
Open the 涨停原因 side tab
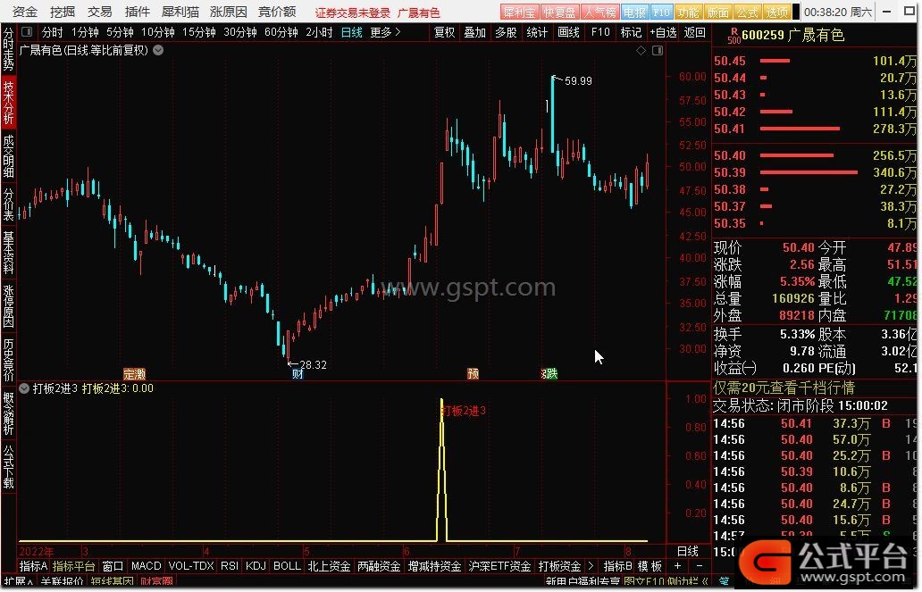point(8,305)
